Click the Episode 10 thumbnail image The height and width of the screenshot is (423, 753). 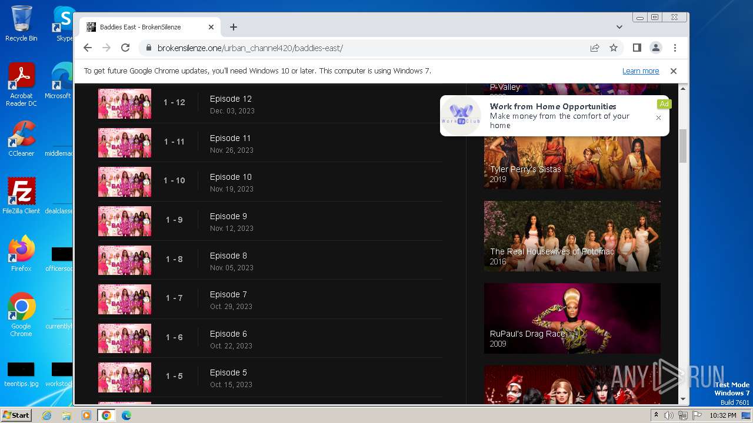[x=125, y=182]
